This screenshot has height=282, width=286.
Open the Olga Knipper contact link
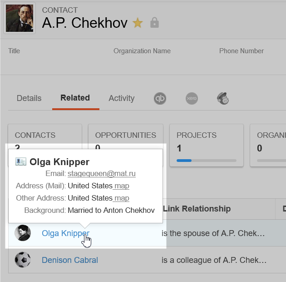(x=66, y=233)
